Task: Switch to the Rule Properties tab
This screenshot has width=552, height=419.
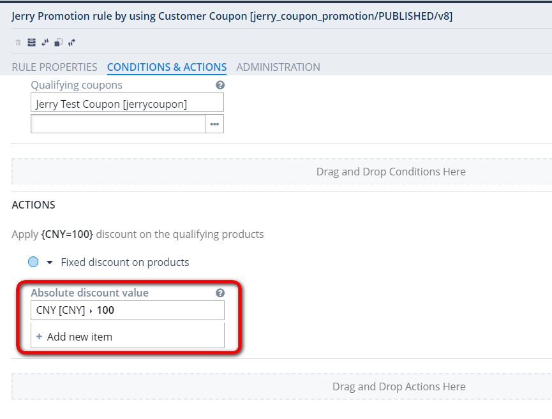Action: point(54,67)
